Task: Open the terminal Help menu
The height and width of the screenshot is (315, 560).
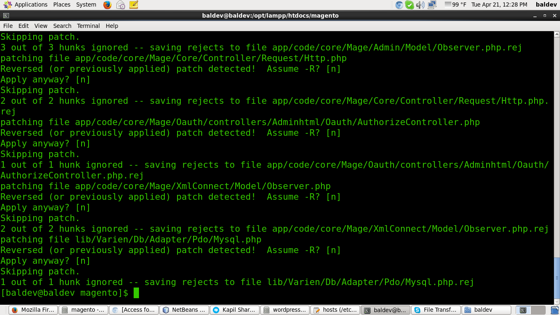Action: pyautogui.click(x=112, y=26)
